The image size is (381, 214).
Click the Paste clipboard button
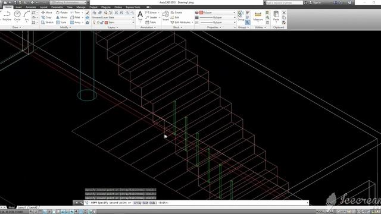tap(276, 16)
